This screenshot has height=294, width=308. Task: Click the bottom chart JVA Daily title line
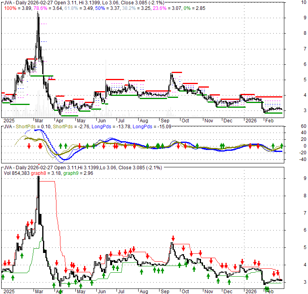(x=83, y=168)
